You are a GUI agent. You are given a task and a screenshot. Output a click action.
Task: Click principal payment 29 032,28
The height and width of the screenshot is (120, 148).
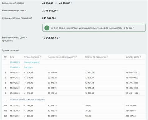tap(52, 78)
